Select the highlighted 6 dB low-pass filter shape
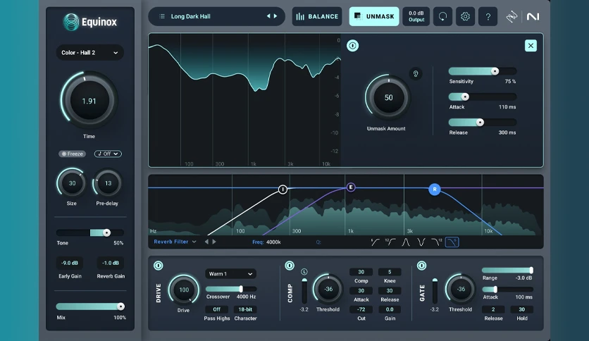Image resolution: width=589 pixels, height=341 pixels. pos(452,242)
